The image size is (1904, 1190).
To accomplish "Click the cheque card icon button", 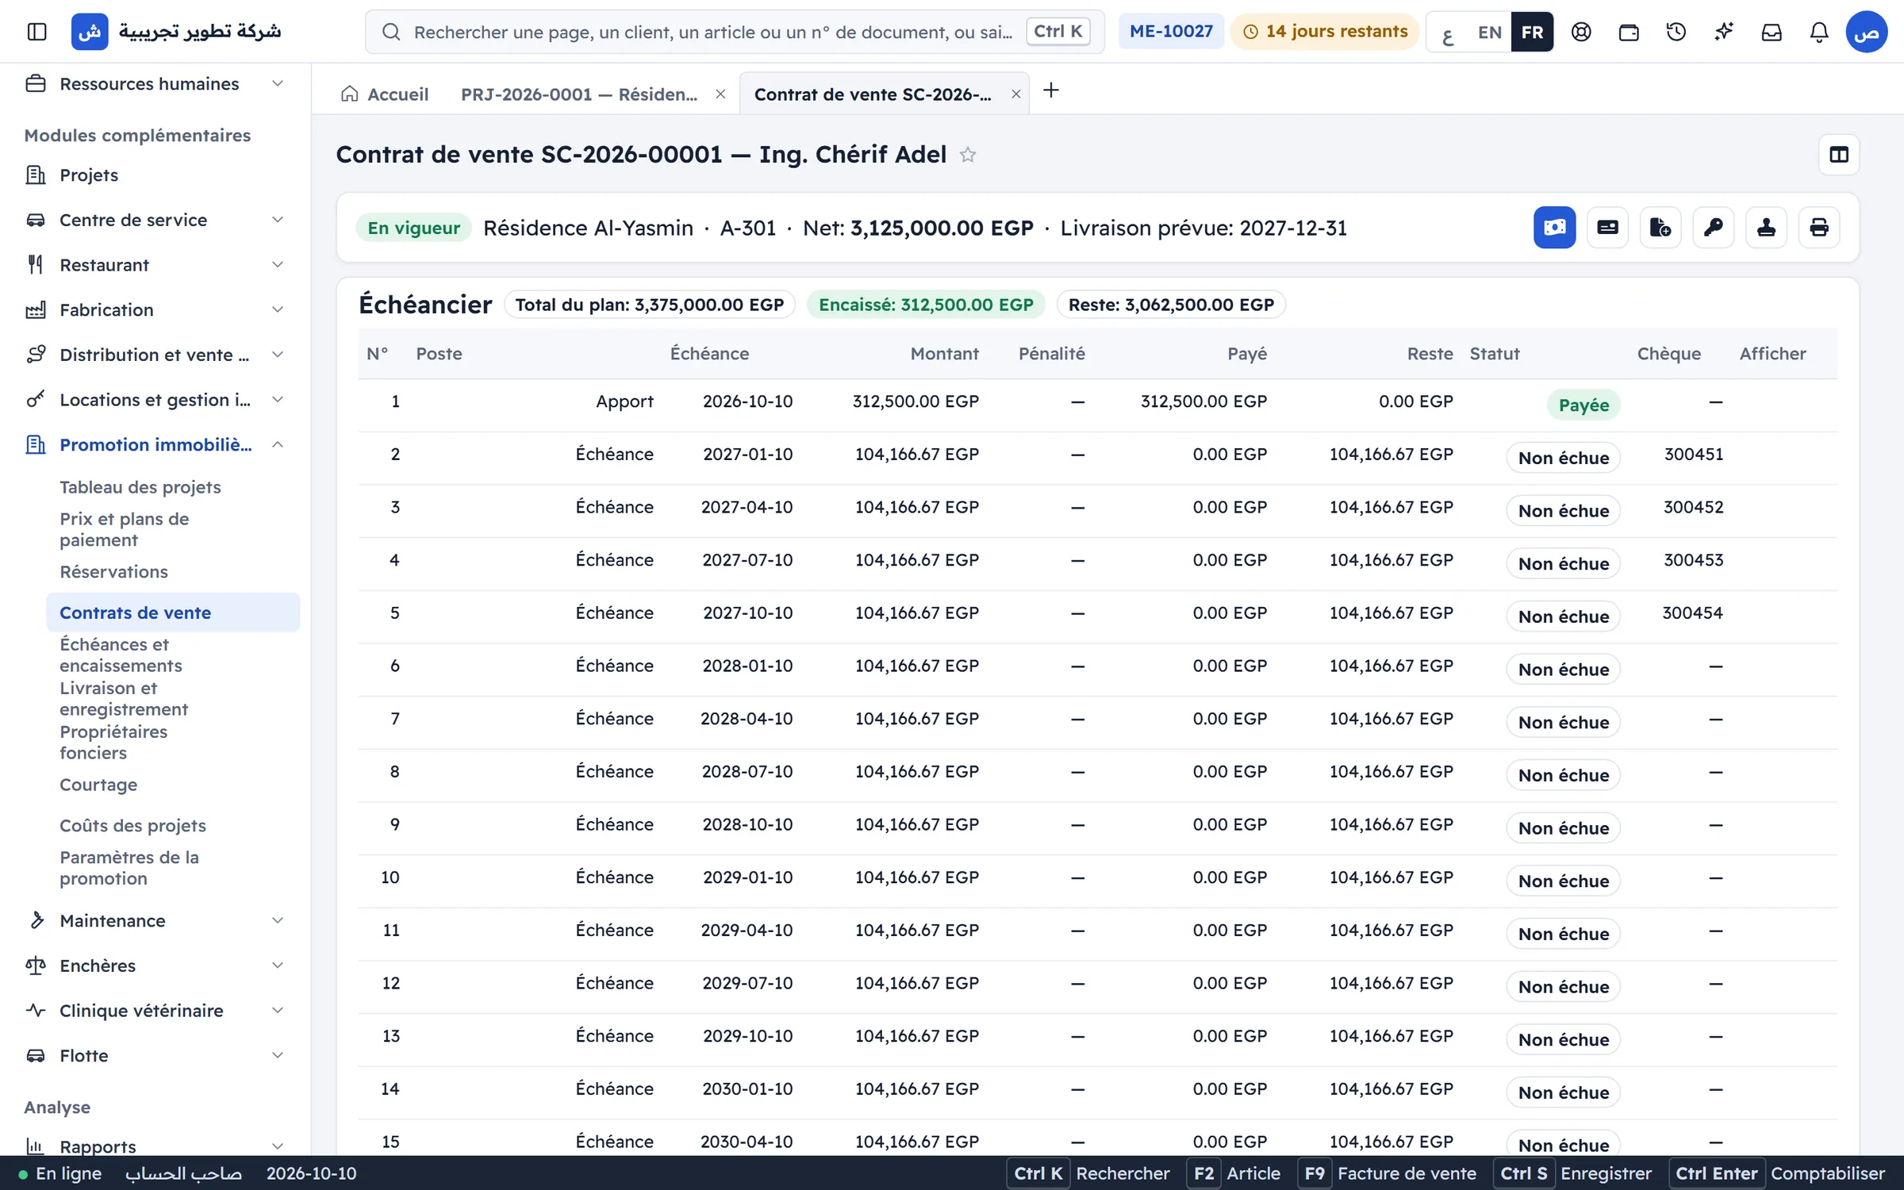I will point(1607,228).
